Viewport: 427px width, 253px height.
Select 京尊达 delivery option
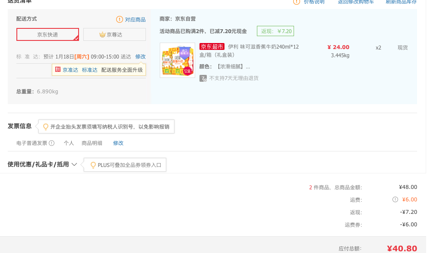point(114,34)
